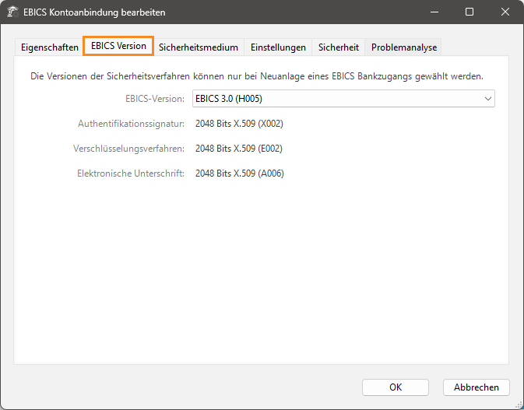Viewport: 524px width, 410px height.
Task: Switch to the Eigenschaften tab
Action: (x=48, y=47)
